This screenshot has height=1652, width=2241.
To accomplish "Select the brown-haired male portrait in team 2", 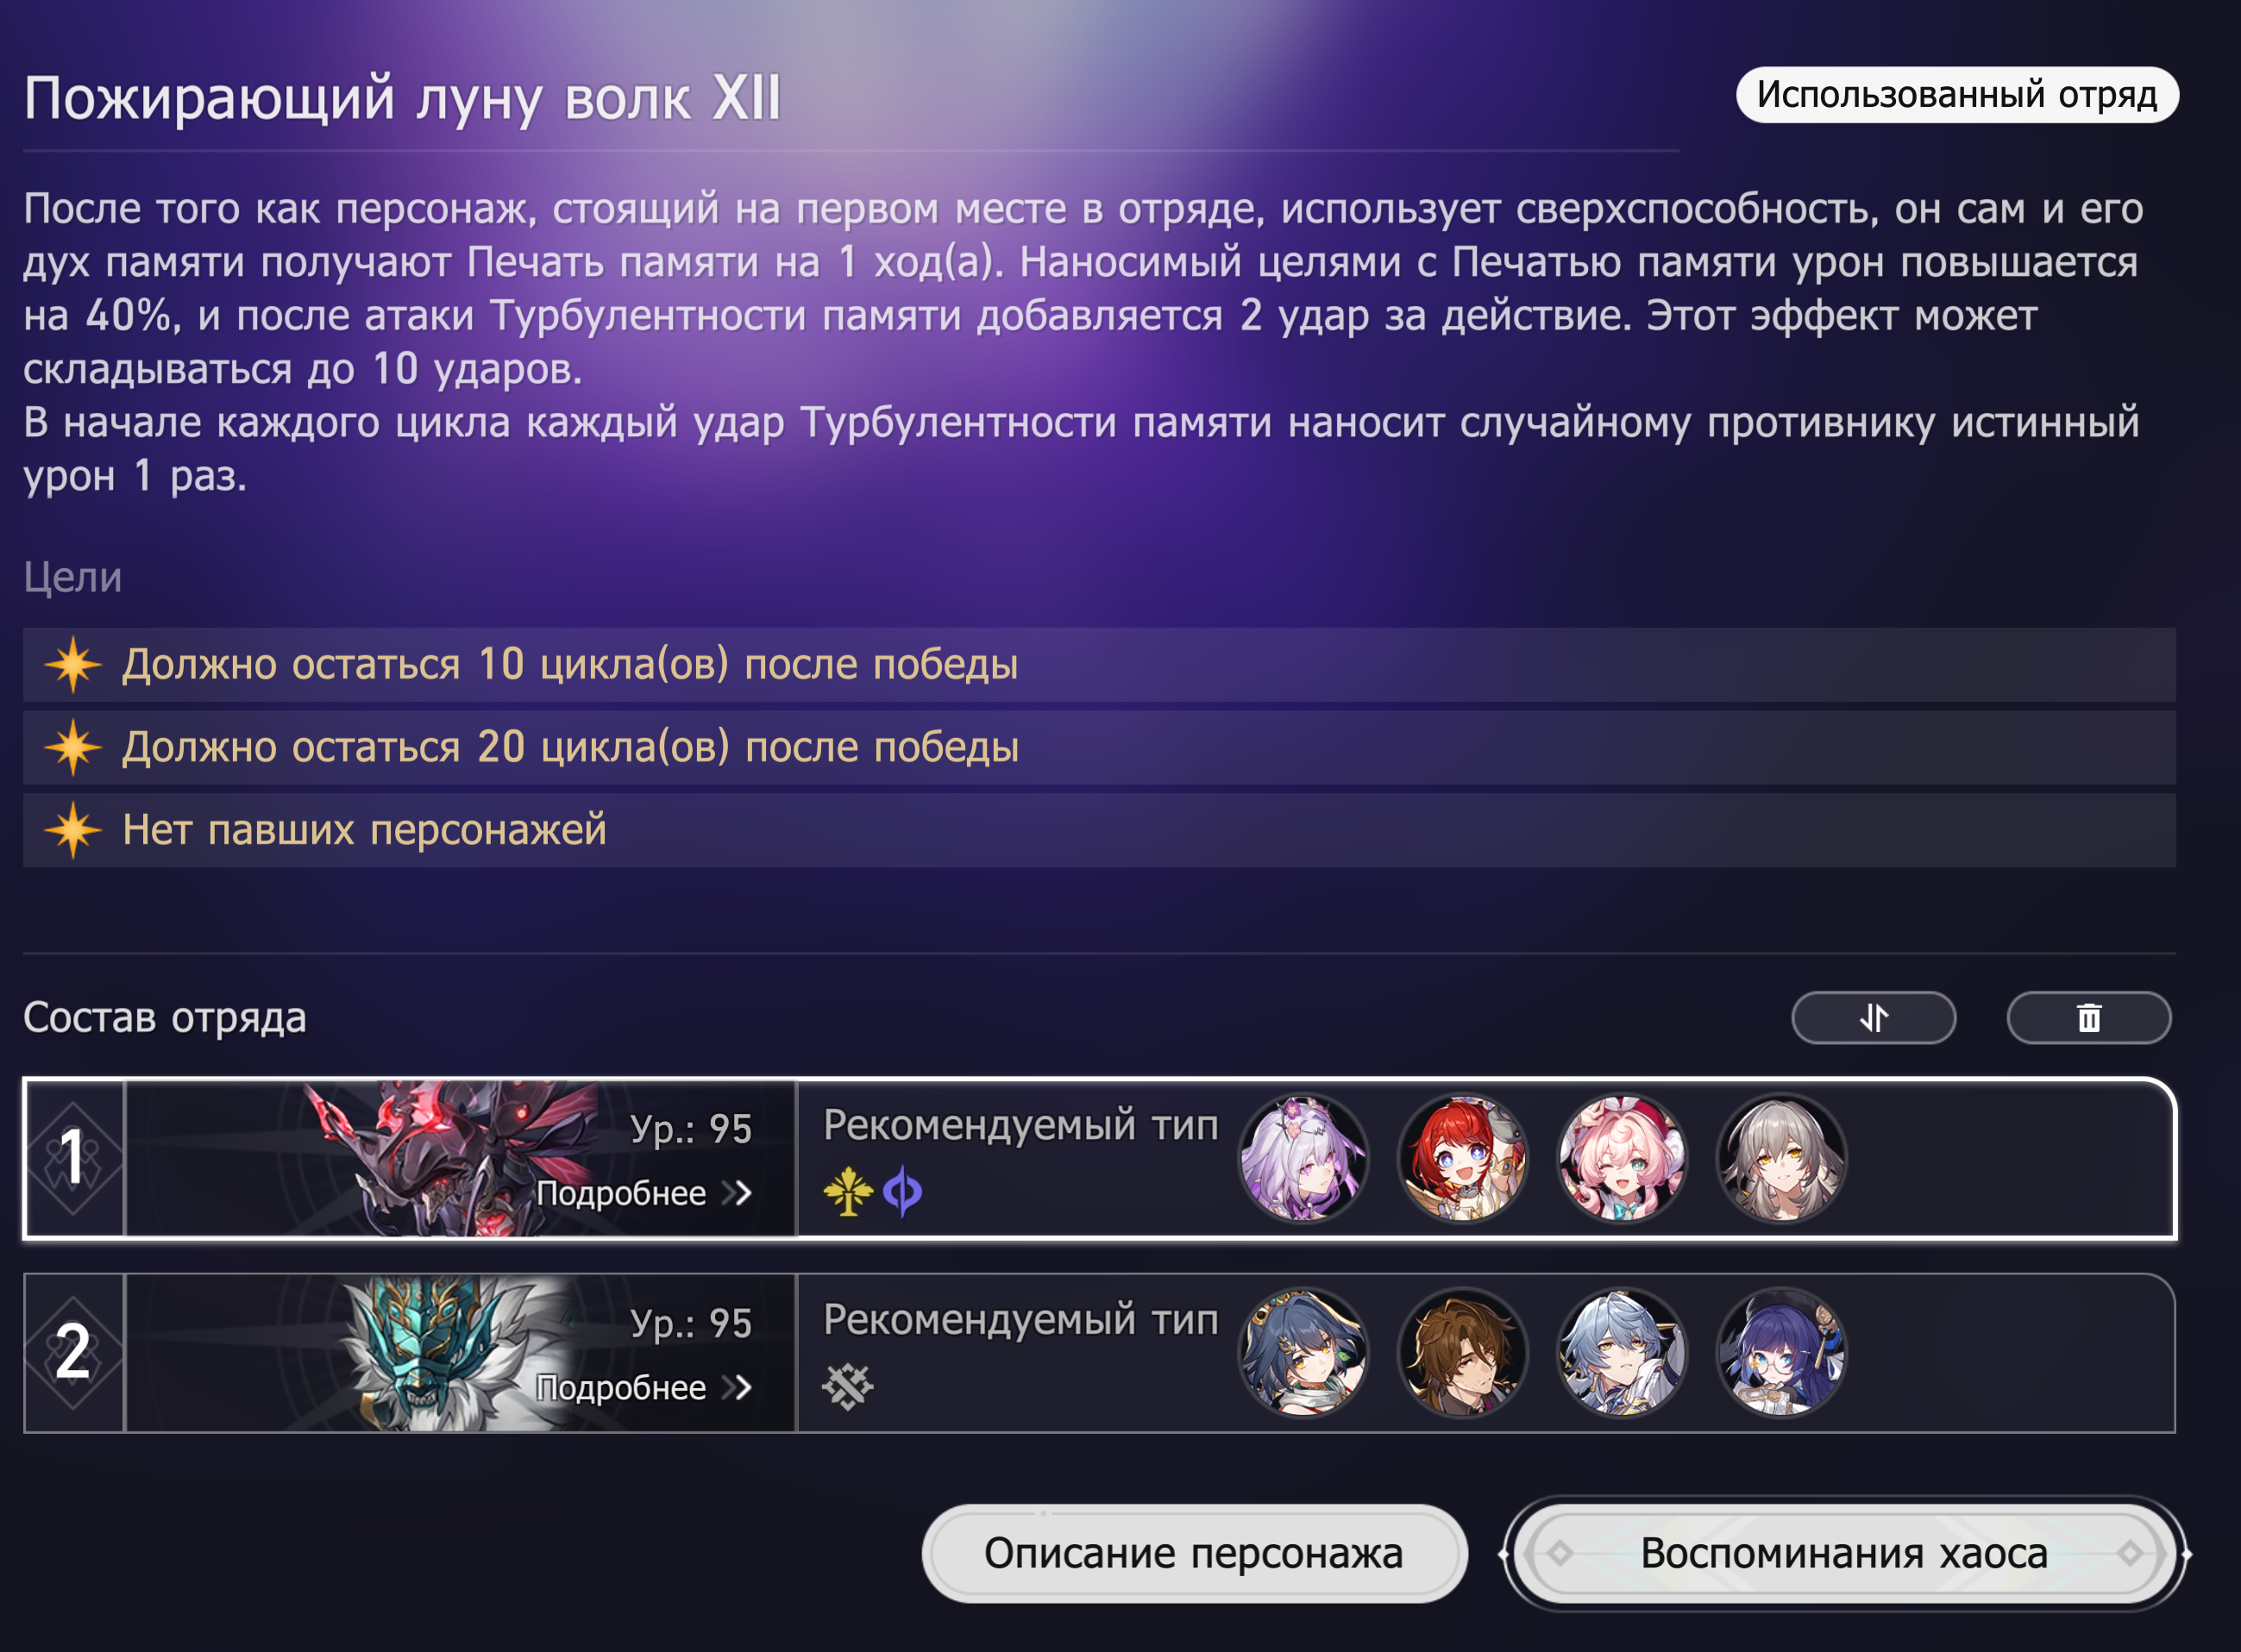I will point(1463,1352).
